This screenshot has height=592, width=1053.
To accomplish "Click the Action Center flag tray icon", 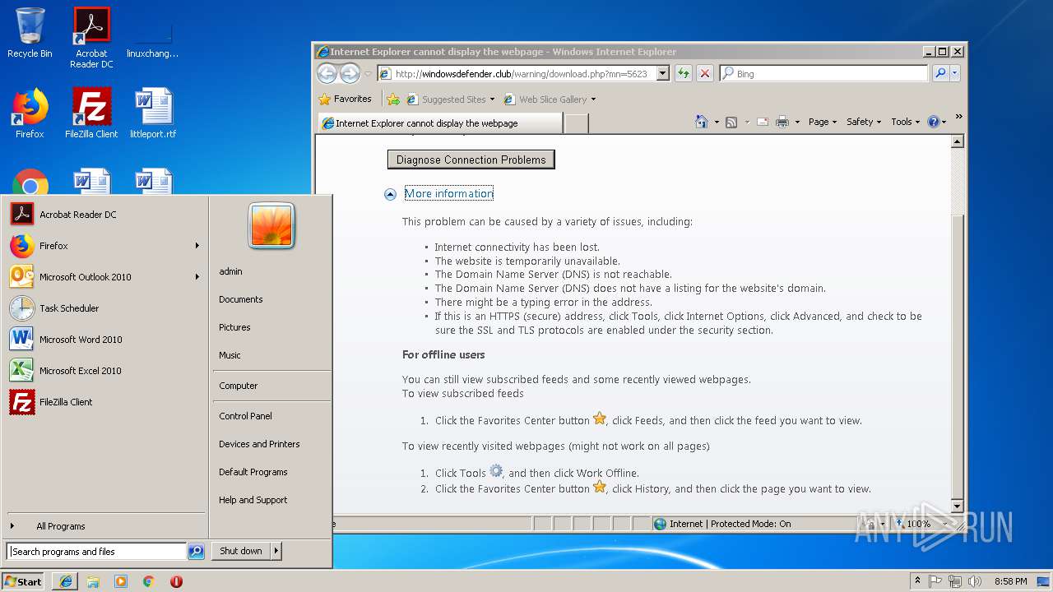I will coord(935,581).
